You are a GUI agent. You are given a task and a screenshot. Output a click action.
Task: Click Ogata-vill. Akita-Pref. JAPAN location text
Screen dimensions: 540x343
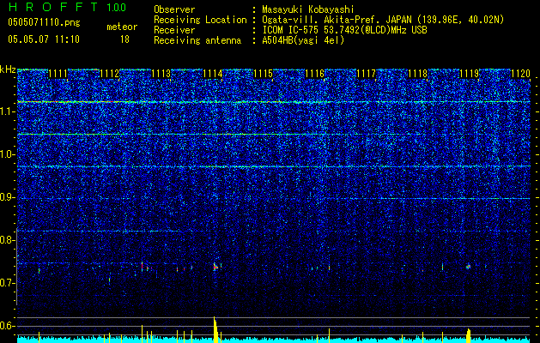click(383, 21)
